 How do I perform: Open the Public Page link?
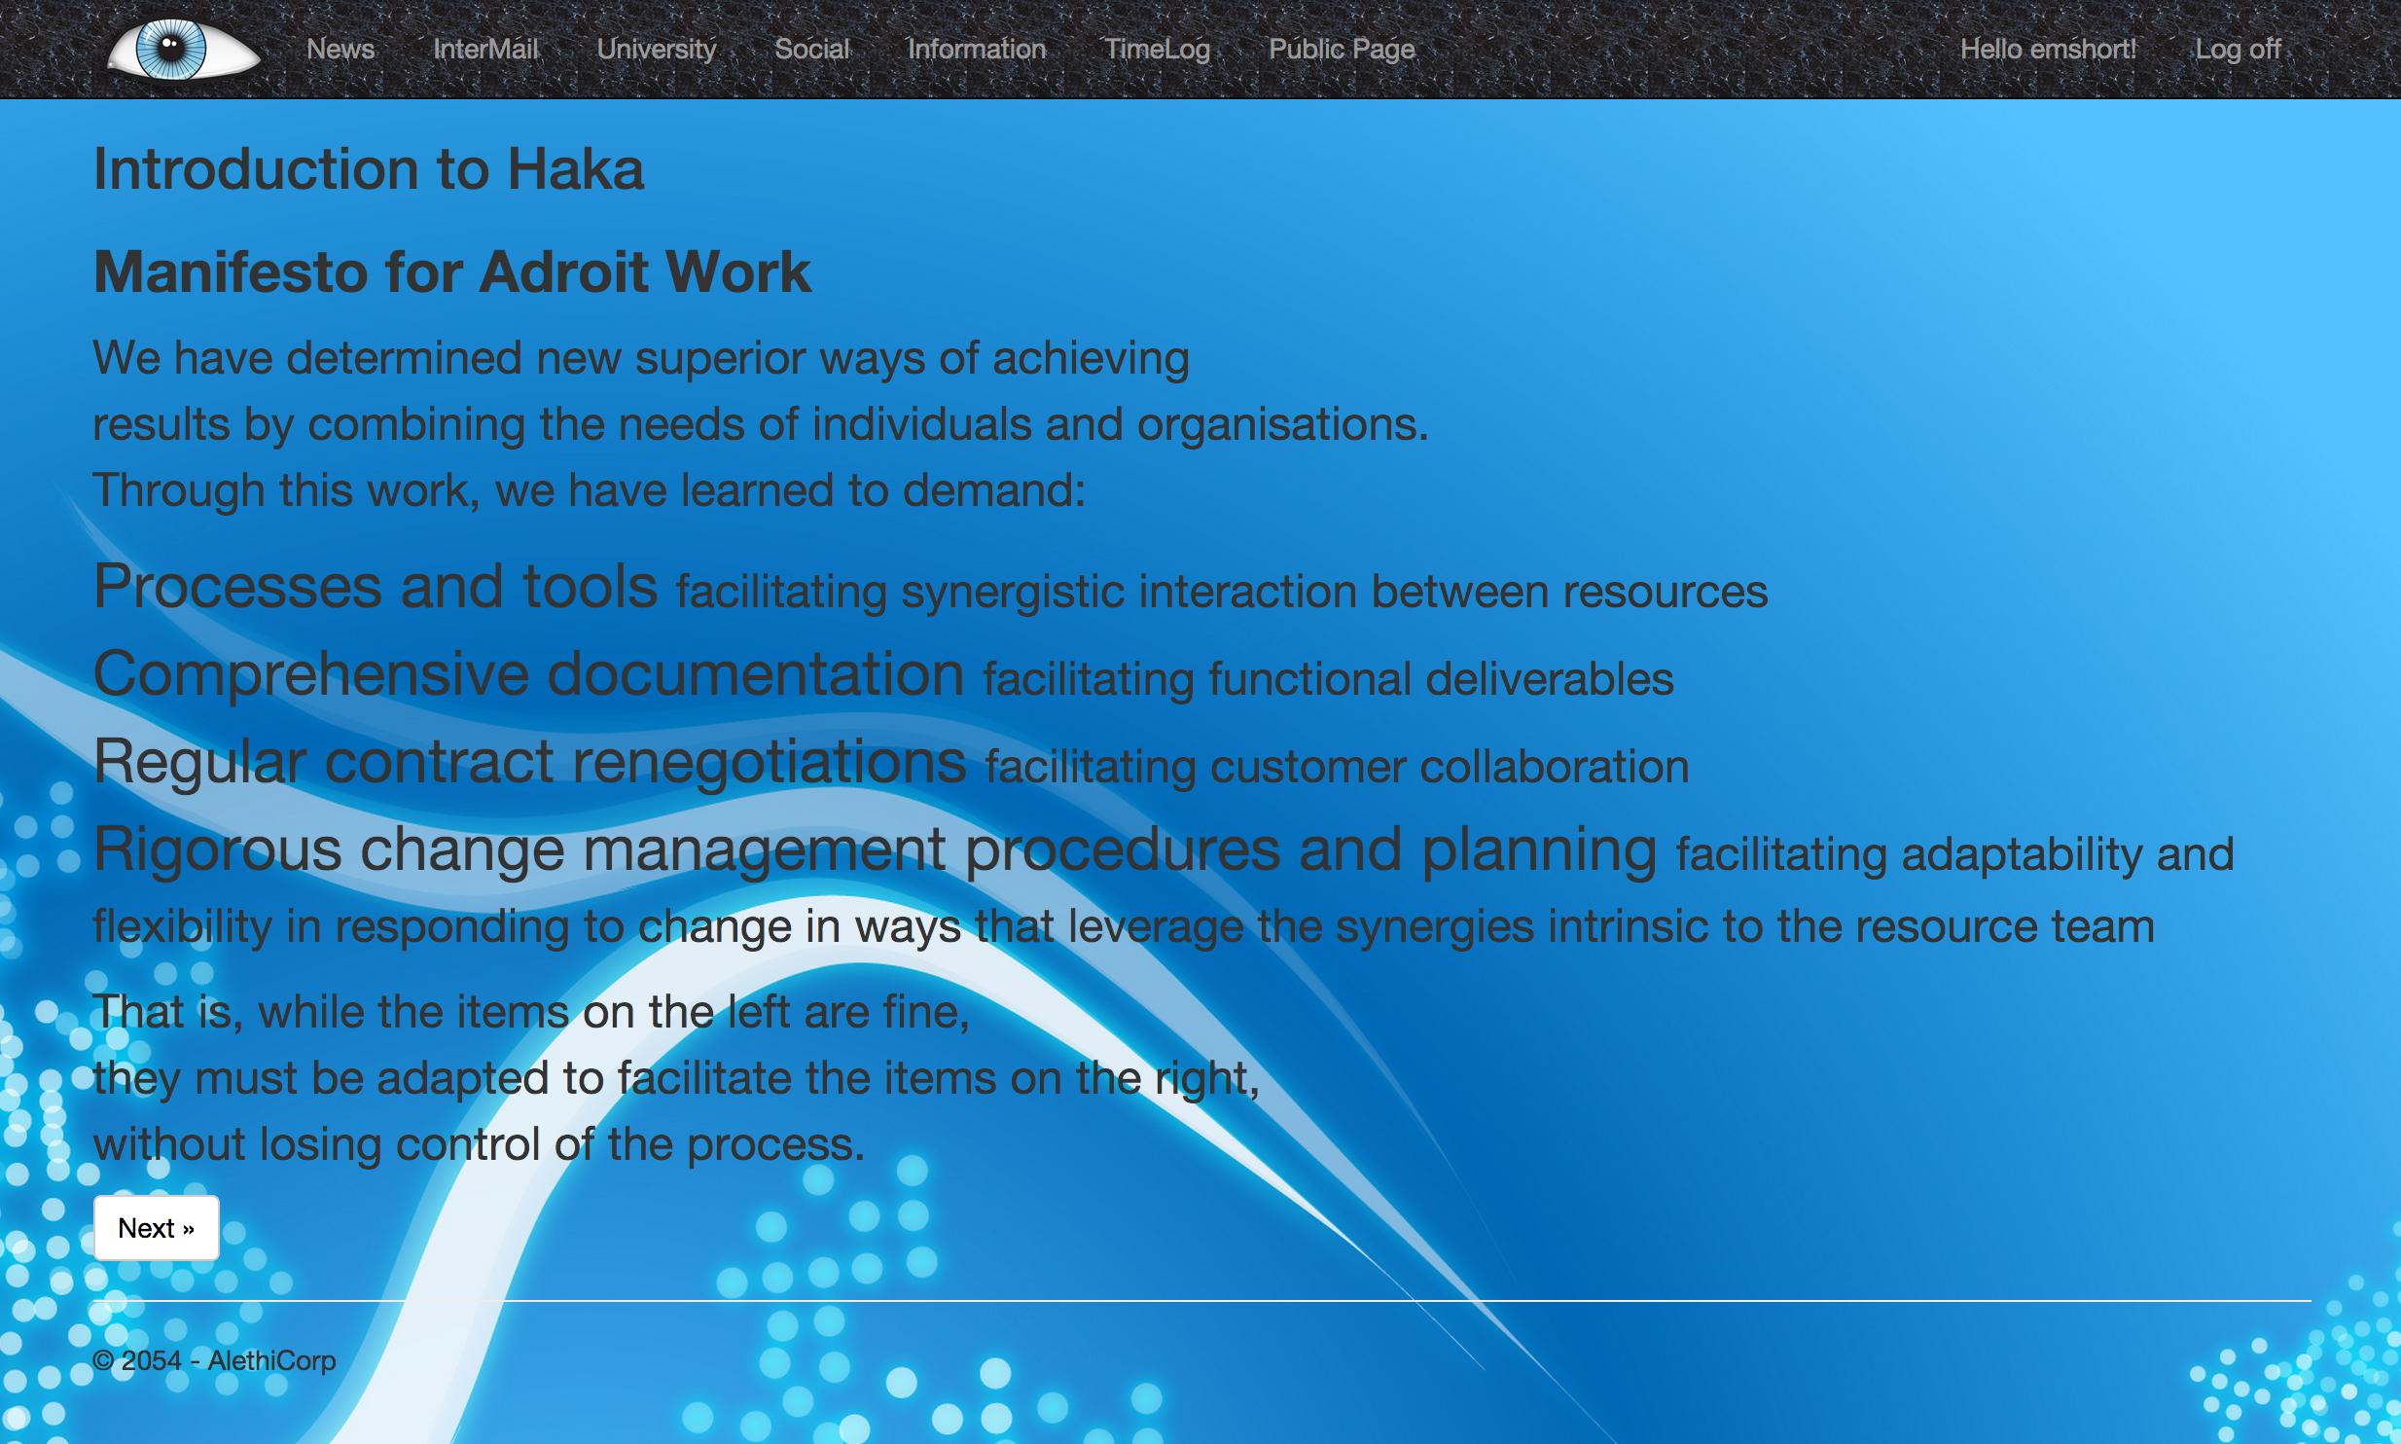[x=1341, y=49]
